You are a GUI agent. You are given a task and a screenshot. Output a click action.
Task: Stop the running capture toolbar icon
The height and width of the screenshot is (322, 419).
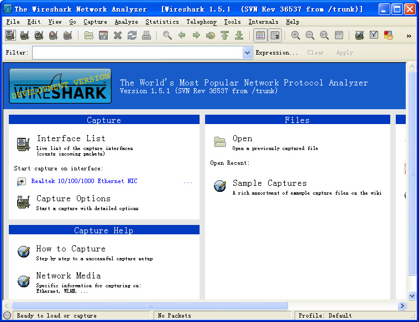(x=54, y=35)
